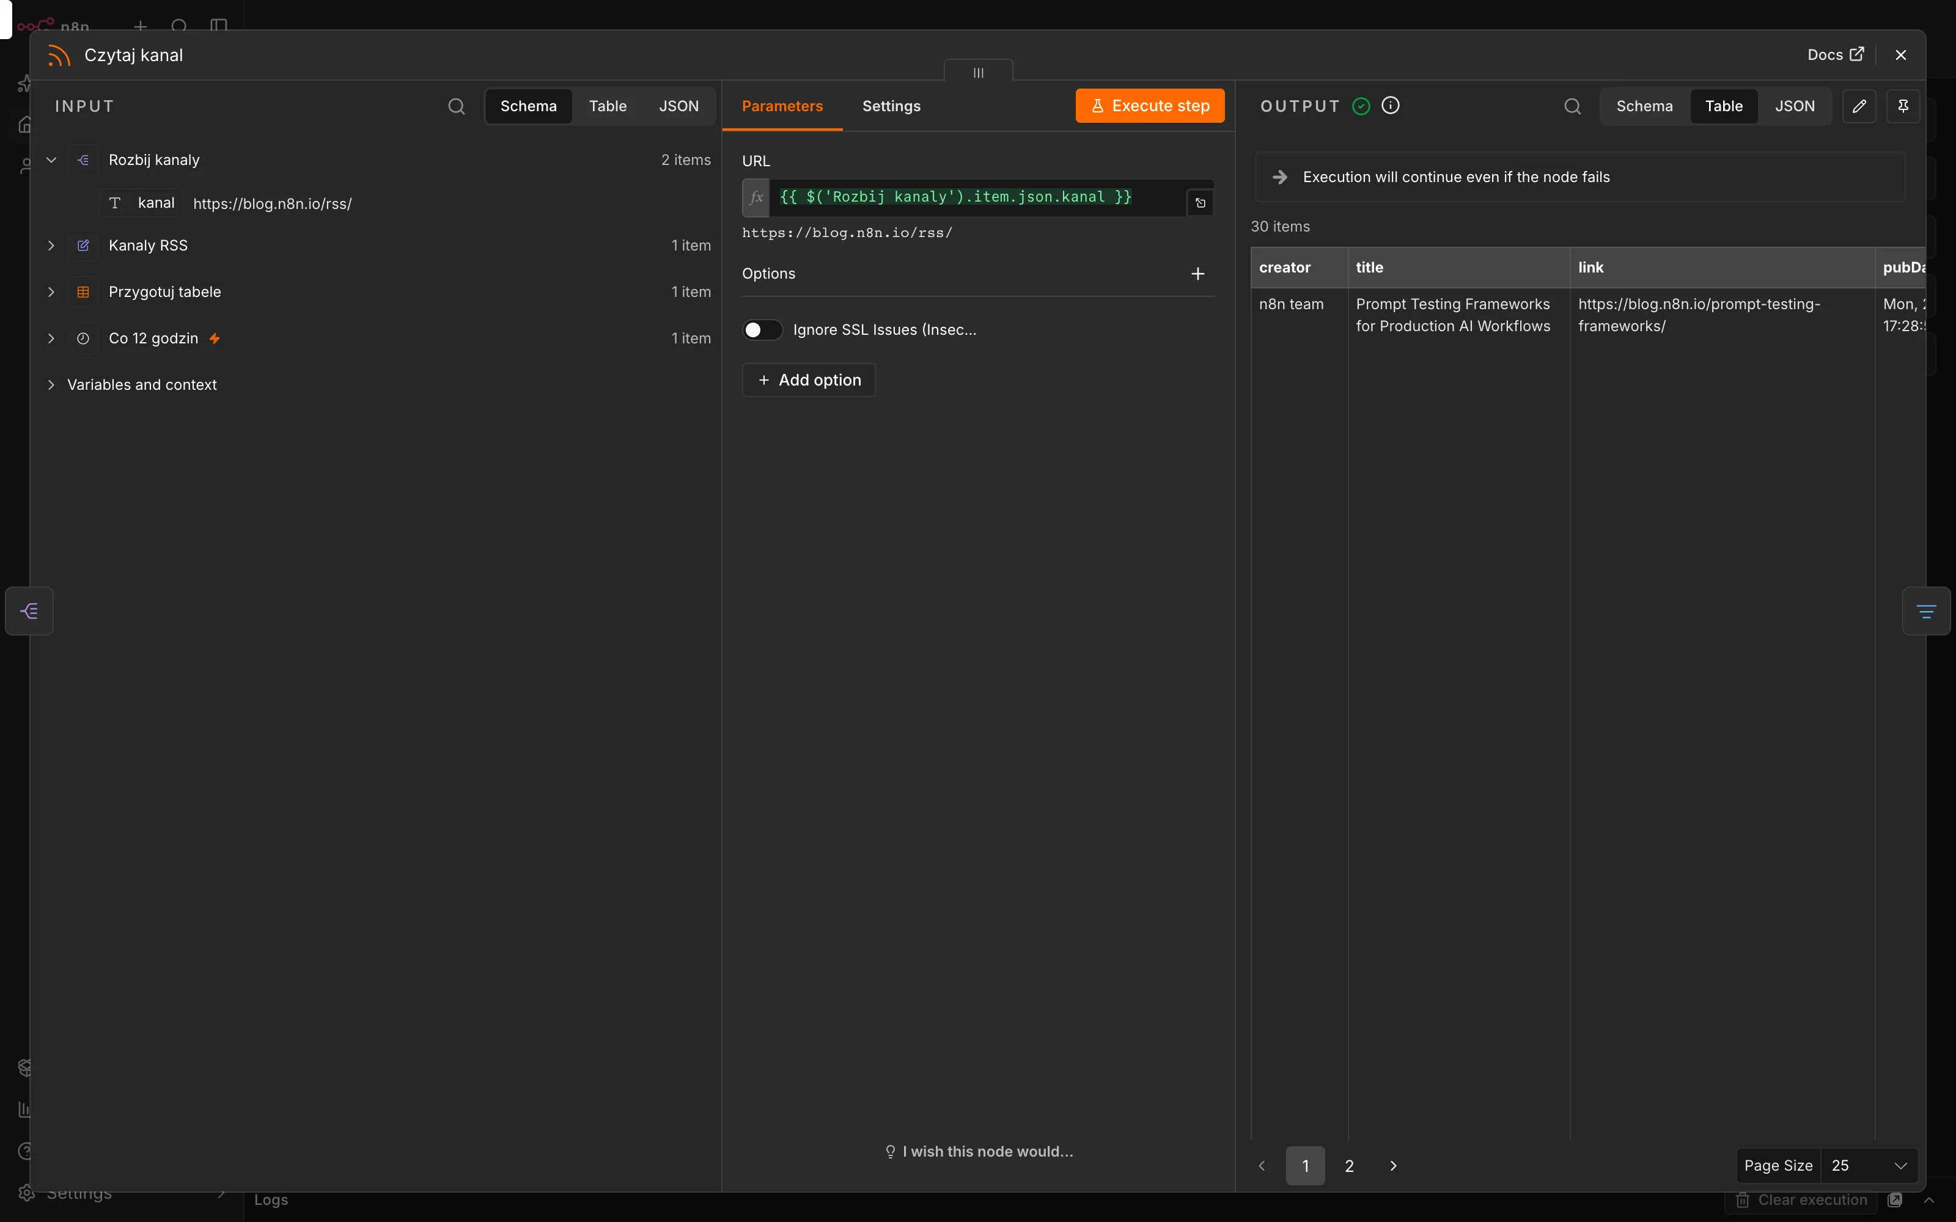Search the input panel data
The width and height of the screenshot is (1956, 1222).
pyautogui.click(x=456, y=106)
